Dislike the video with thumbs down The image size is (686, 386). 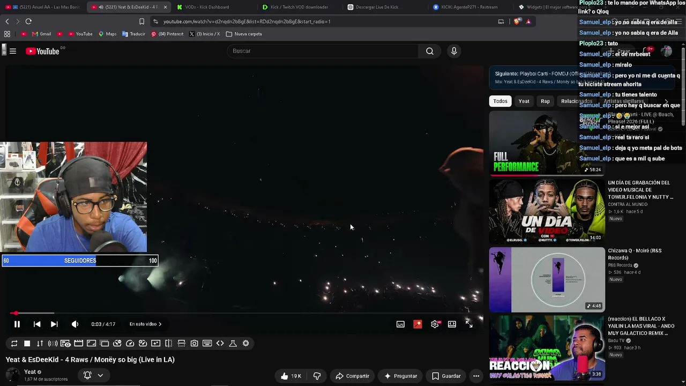click(317, 376)
